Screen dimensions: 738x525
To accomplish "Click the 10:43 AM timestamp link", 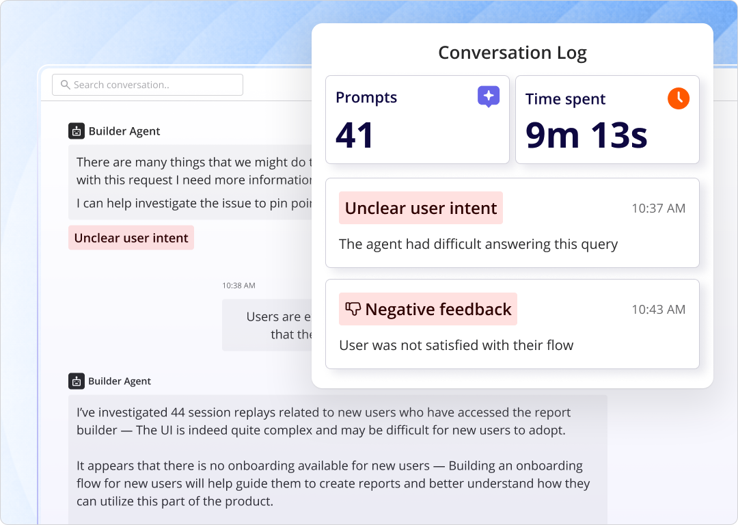I will click(658, 309).
